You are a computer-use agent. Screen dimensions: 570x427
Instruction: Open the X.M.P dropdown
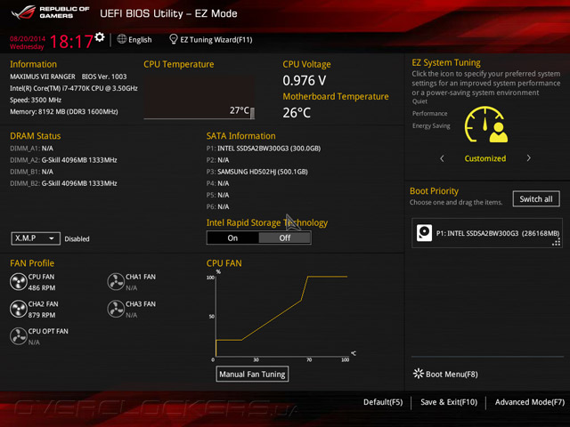[x=36, y=238]
